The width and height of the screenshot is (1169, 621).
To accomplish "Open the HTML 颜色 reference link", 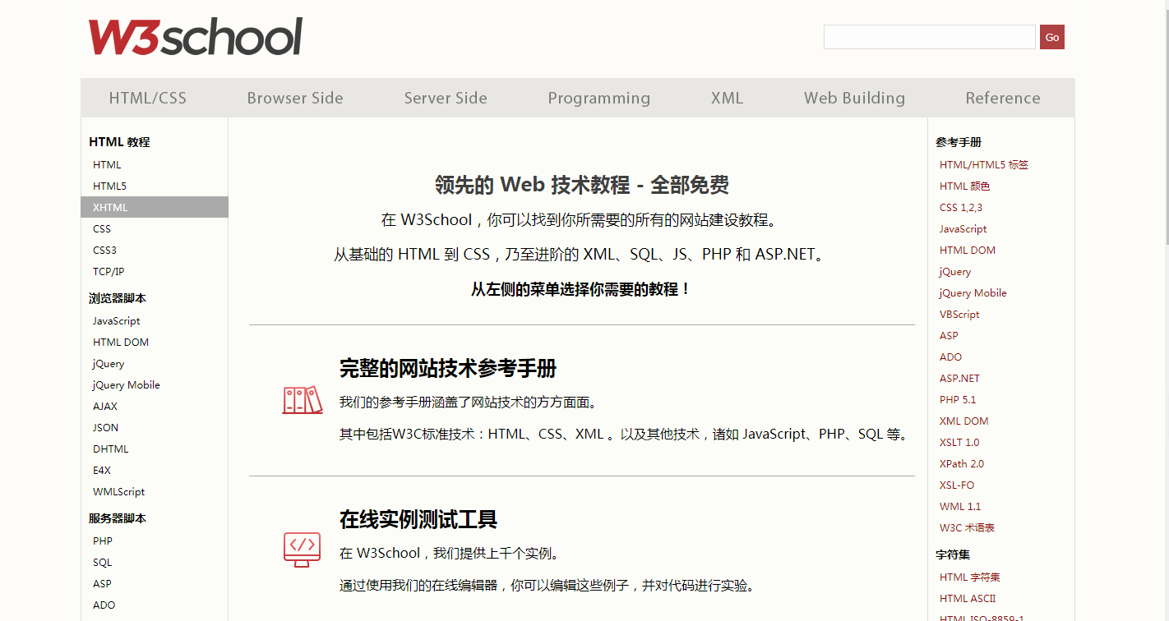I will 965,186.
